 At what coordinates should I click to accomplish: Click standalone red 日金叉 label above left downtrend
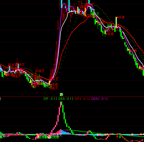pos(40,71)
